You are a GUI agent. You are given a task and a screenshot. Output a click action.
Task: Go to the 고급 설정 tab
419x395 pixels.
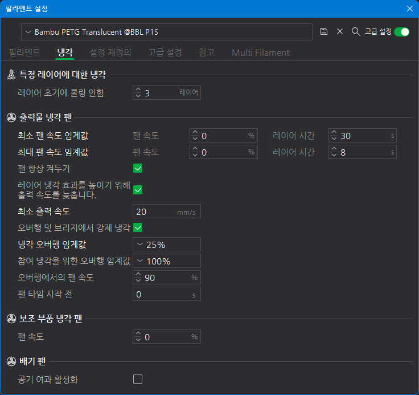coord(165,52)
